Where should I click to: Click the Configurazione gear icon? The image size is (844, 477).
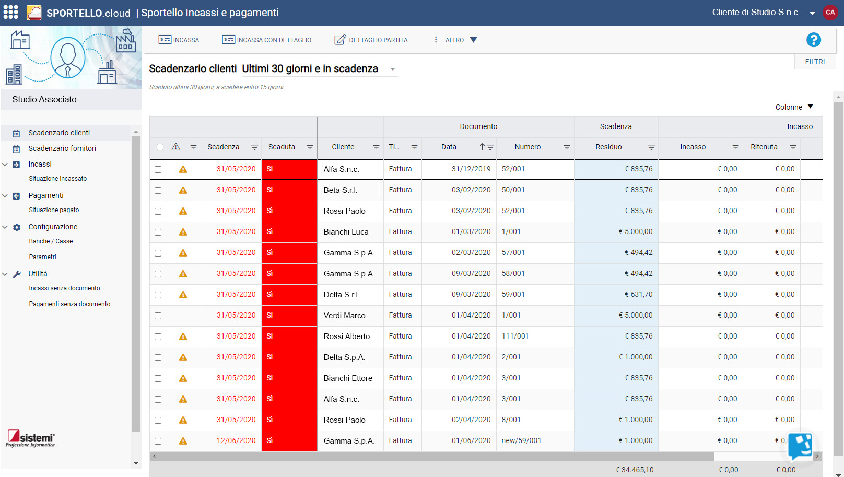click(17, 227)
